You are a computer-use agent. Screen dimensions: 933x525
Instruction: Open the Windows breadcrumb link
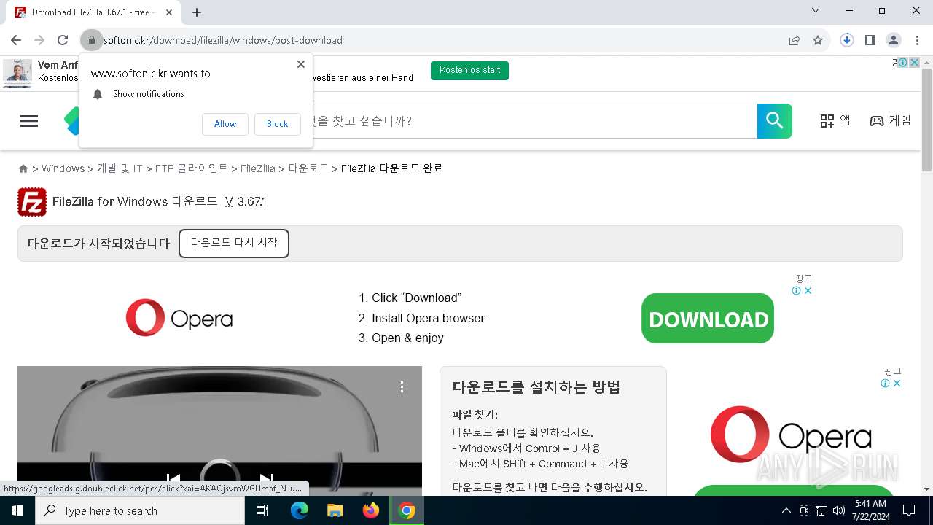(x=63, y=168)
